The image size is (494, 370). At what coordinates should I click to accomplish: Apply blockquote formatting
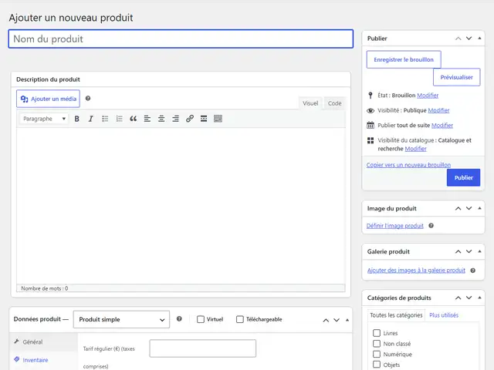(134, 119)
